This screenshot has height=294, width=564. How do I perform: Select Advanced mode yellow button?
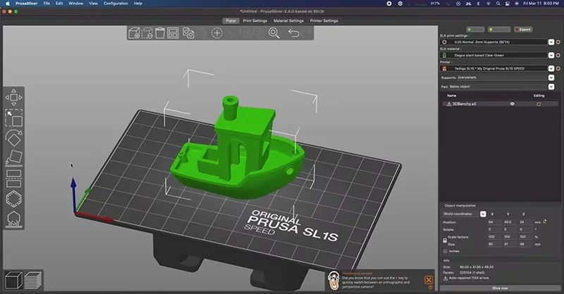click(499, 30)
